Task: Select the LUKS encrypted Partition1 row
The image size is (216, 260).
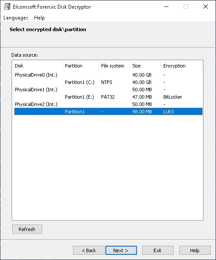Action: click(x=108, y=112)
